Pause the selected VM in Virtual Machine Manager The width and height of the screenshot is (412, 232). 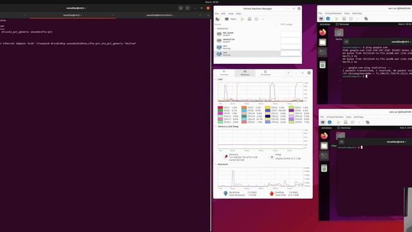[x=249, y=19]
